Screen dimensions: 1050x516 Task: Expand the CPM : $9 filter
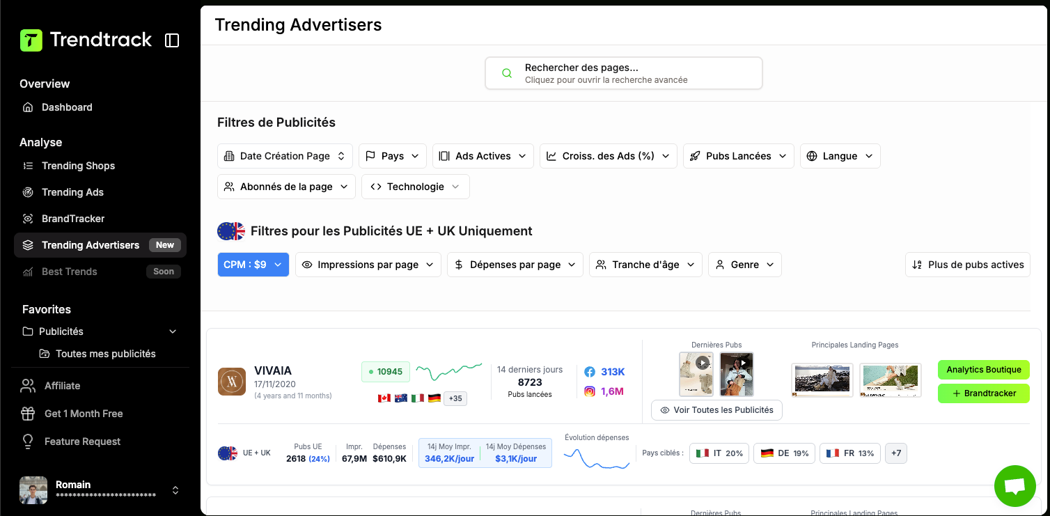coord(253,265)
